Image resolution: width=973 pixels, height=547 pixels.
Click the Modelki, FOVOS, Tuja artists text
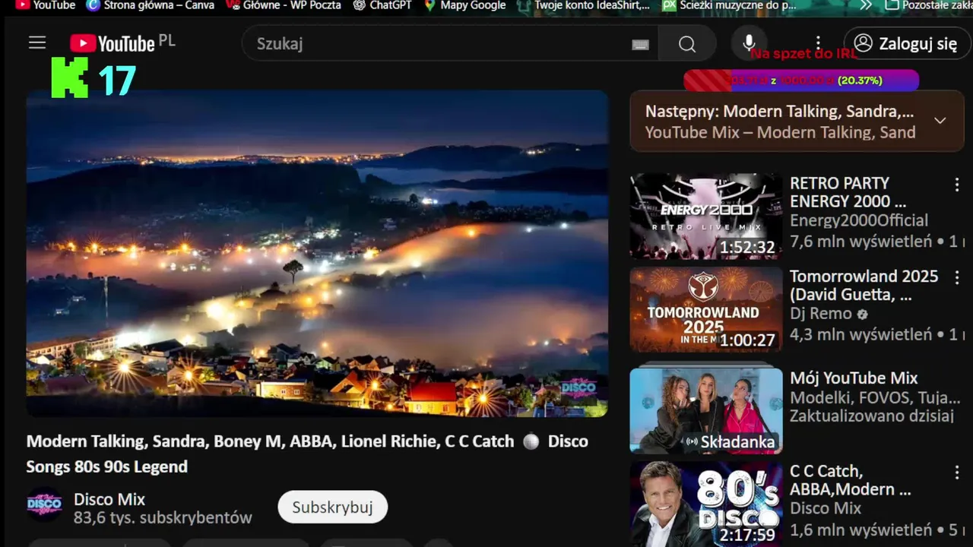pyautogui.click(x=875, y=397)
